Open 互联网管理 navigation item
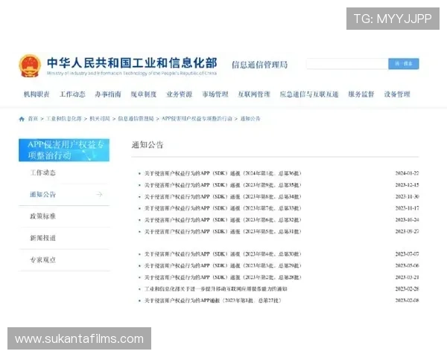The height and width of the screenshot is (357, 447). 254,94
